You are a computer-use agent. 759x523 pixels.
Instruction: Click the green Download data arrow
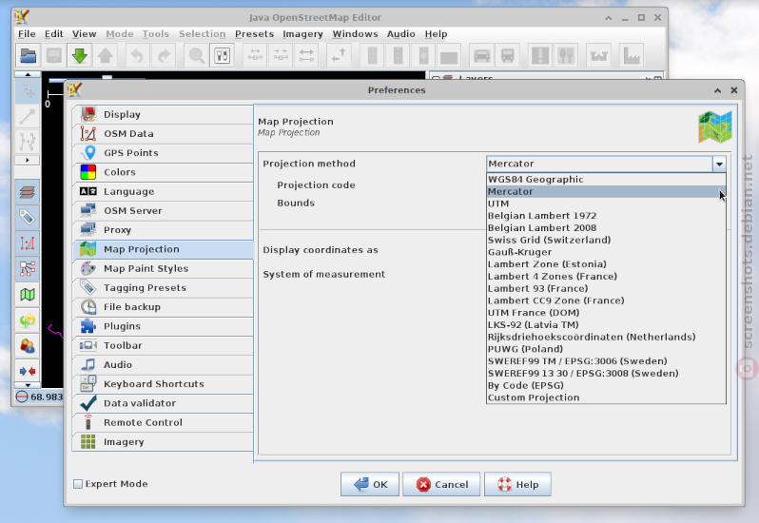coord(79,56)
